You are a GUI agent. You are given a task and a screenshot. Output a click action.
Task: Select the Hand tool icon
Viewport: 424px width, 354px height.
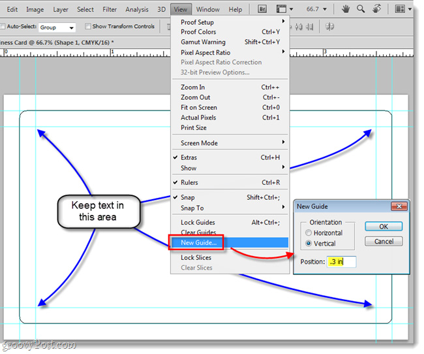pyautogui.click(x=345, y=9)
